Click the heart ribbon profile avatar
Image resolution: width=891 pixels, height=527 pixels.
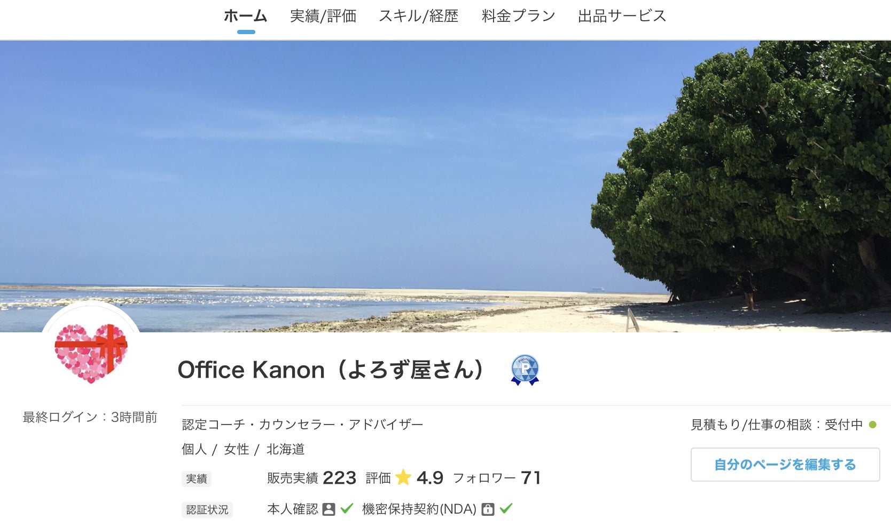(91, 353)
